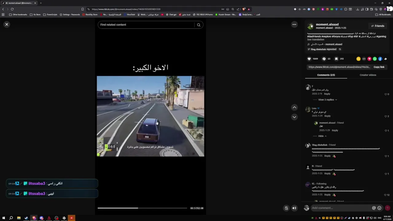Go to next video with down arrow
393x221 pixels.
pos(294,117)
